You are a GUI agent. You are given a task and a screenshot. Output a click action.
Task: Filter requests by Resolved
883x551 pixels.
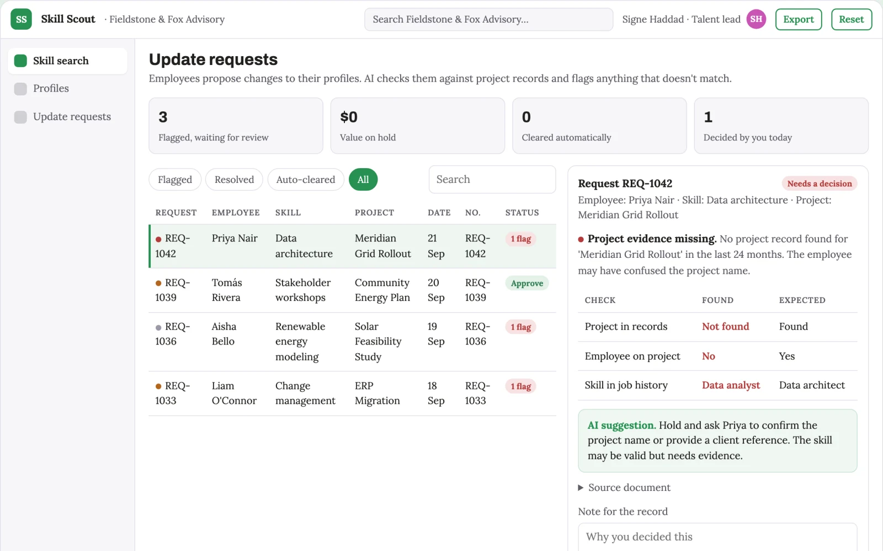click(234, 180)
